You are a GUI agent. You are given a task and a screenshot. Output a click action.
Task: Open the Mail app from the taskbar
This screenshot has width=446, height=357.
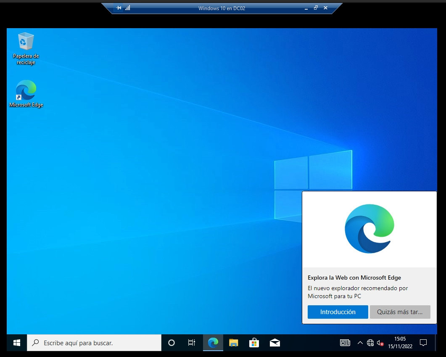click(x=274, y=343)
